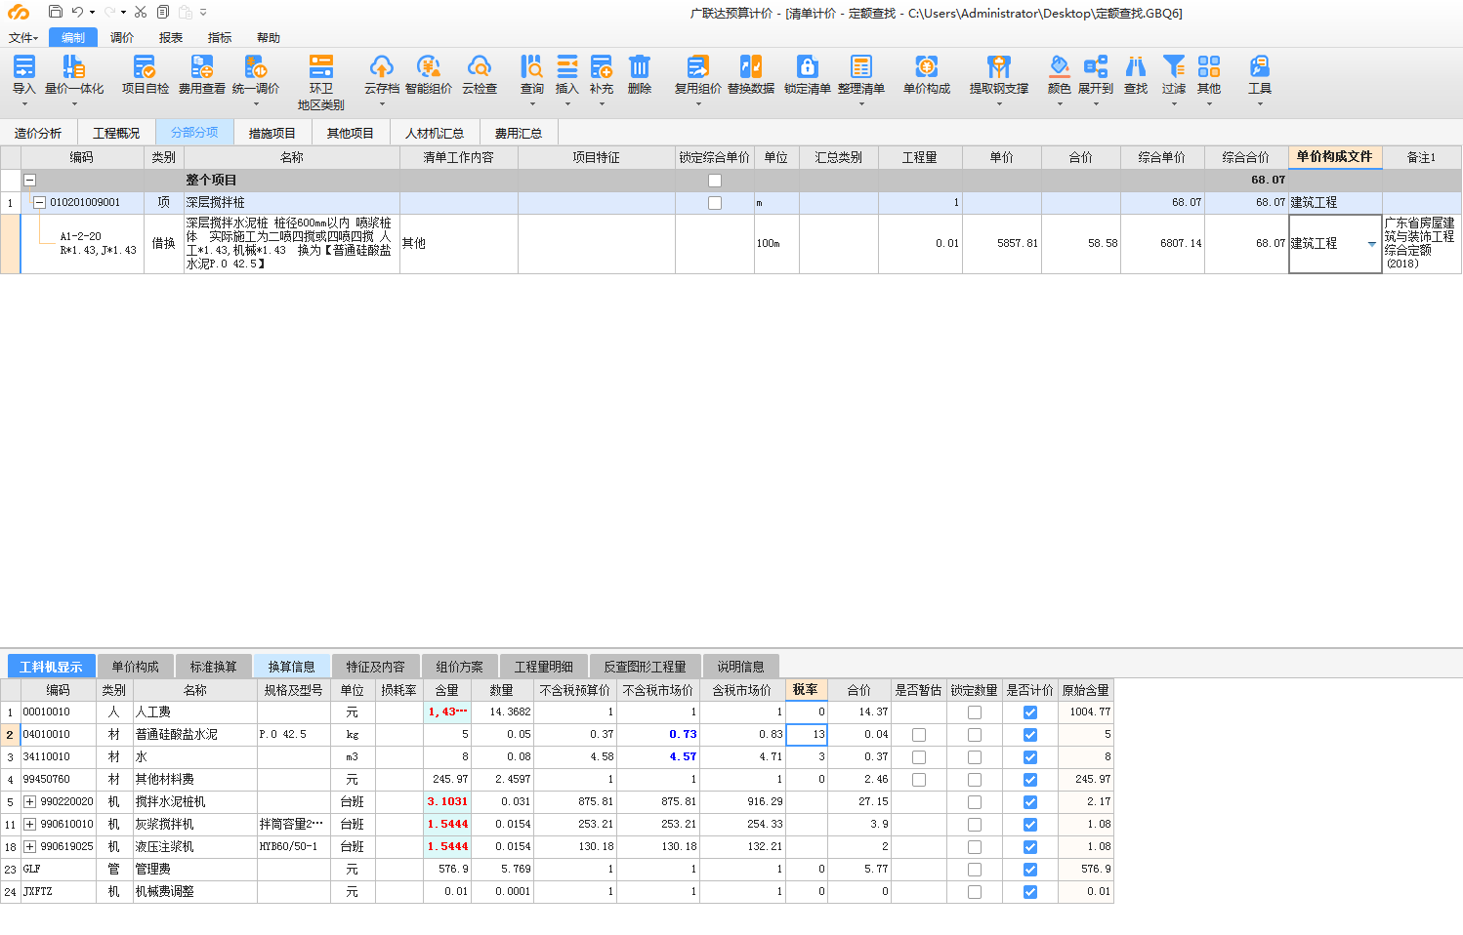The height and width of the screenshot is (935, 1463).
Task: Click the 单价构成文件 column header
Action: tap(1335, 157)
